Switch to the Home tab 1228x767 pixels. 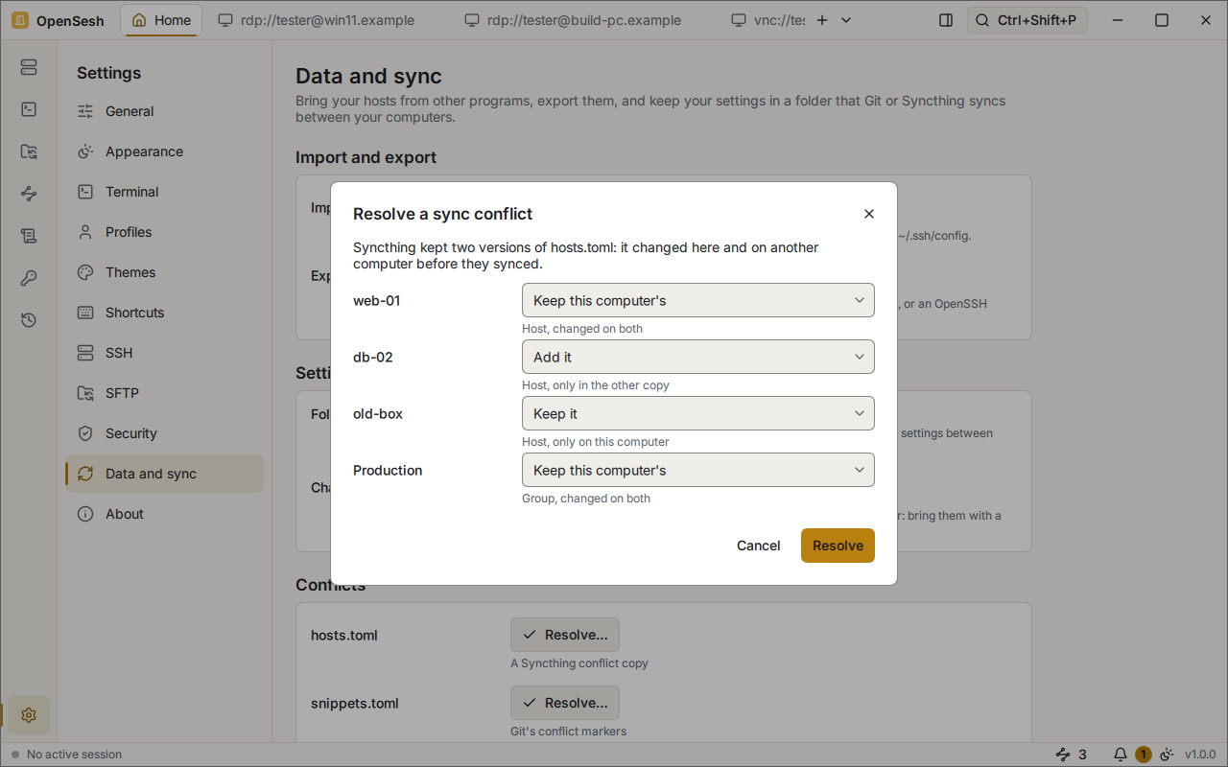point(161,20)
